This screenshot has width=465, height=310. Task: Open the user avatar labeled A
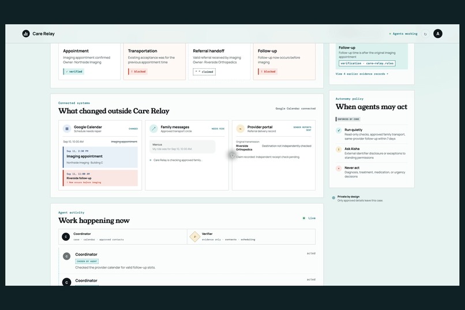tap(438, 33)
